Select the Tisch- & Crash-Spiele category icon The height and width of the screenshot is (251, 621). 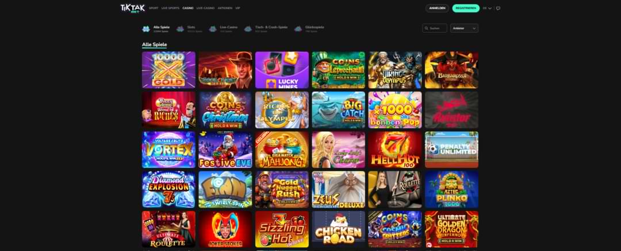click(x=248, y=29)
